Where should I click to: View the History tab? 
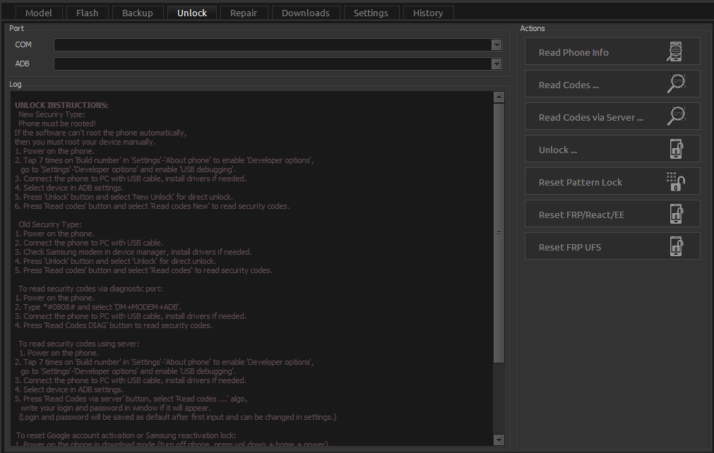pos(428,13)
